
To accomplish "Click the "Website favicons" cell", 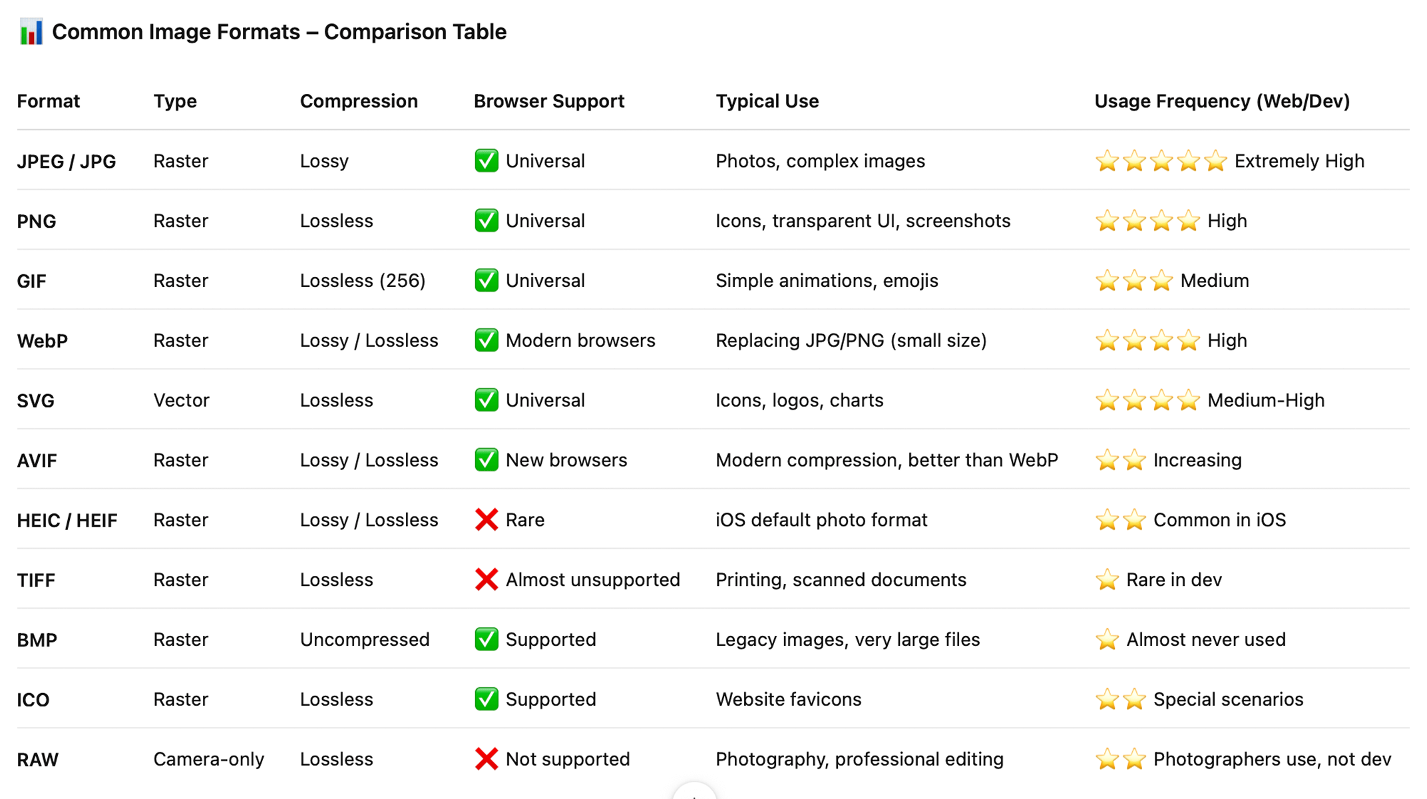I will point(788,699).
